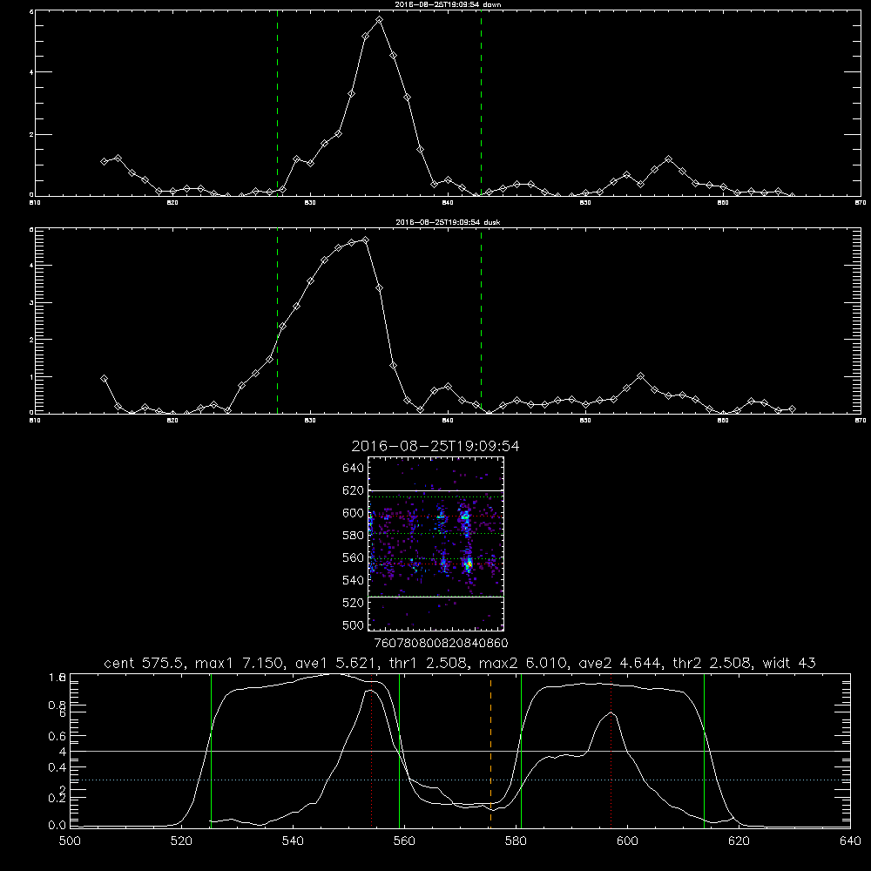Click the right green dashed line in dawn plot
The height and width of the screenshot is (871, 871).
[x=481, y=104]
